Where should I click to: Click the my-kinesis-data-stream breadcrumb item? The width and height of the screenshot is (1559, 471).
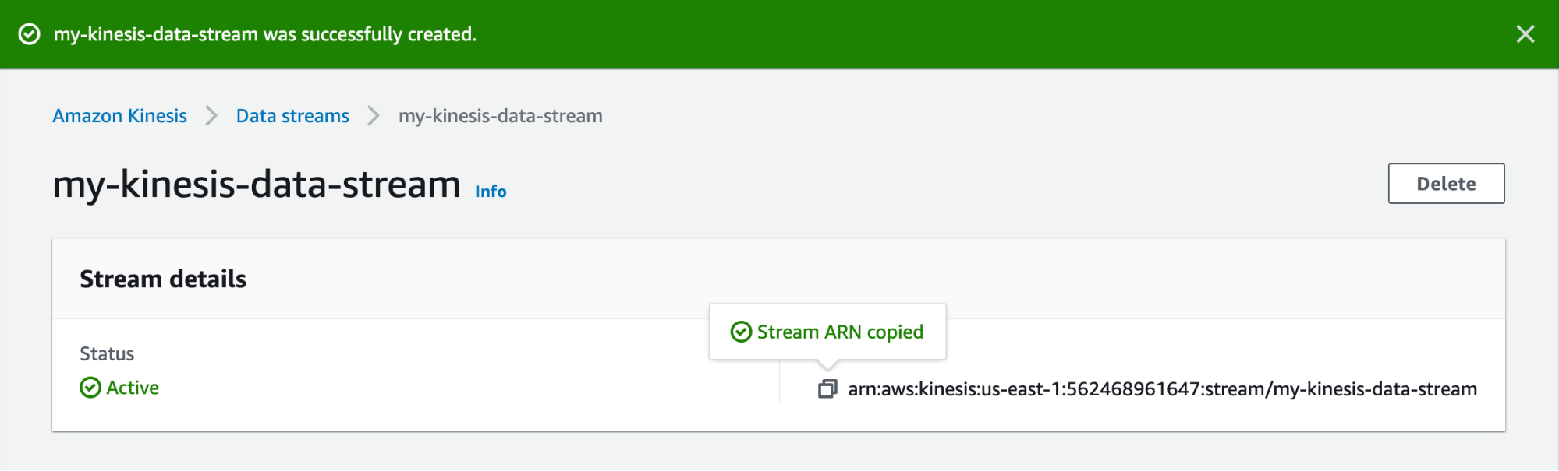(x=500, y=116)
